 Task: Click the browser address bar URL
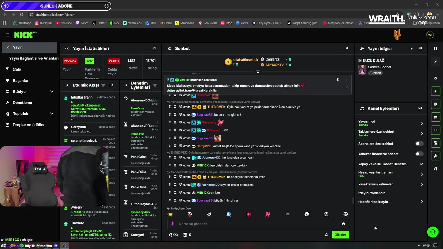pyautogui.click(x=56, y=15)
